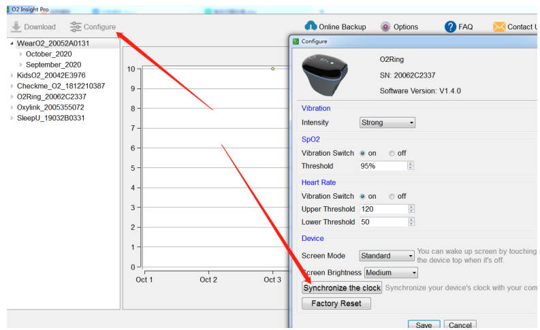Viewport: 540px width, 330px height.
Task: Adjust the Upper Threshold spinner arrows
Action: point(411,209)
